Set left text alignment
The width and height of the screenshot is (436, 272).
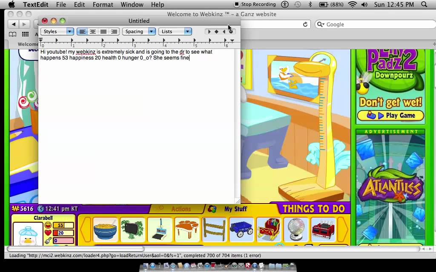point(82,31)
